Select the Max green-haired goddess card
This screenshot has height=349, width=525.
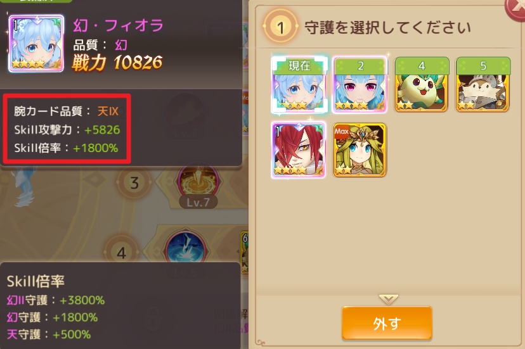[360, 149]
